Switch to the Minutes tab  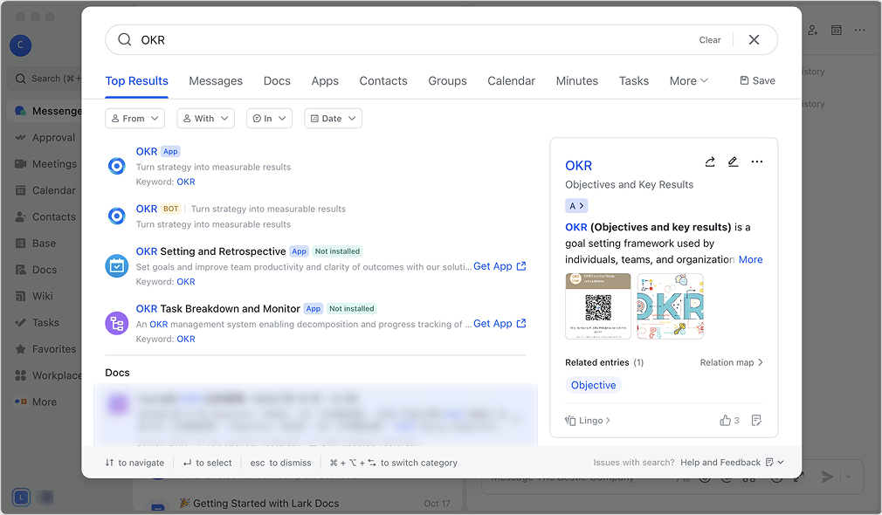pyautogui.click(x=576, y=81)
